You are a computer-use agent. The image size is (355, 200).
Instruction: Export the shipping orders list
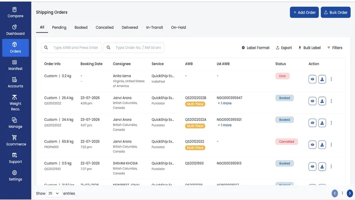284,48
